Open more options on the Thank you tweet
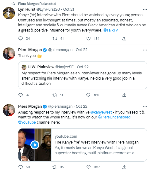The image size is (151, 172). coord(145,50)
